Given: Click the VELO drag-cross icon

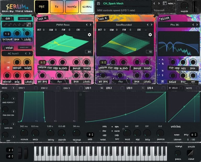Looking at the screenshot, I should pyautogui.click(x=170, y=88).
